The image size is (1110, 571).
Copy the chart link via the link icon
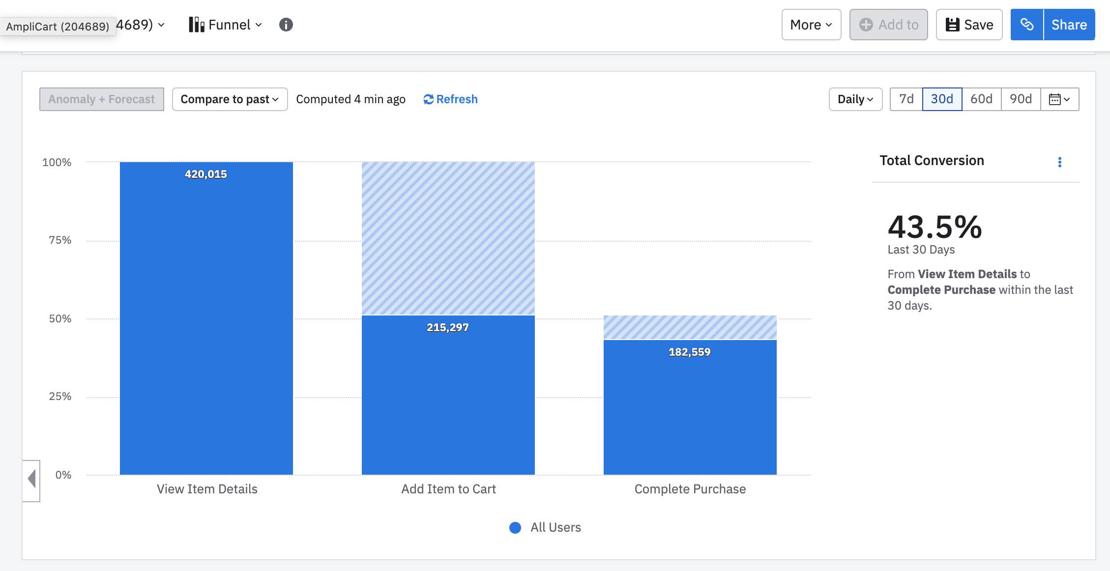pos(1027,25)
